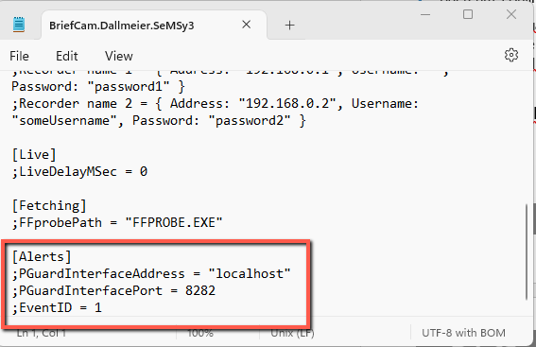This screenshot has height=347, width=536.
Task: Open the Notepad settings gear
Action: 511,56
